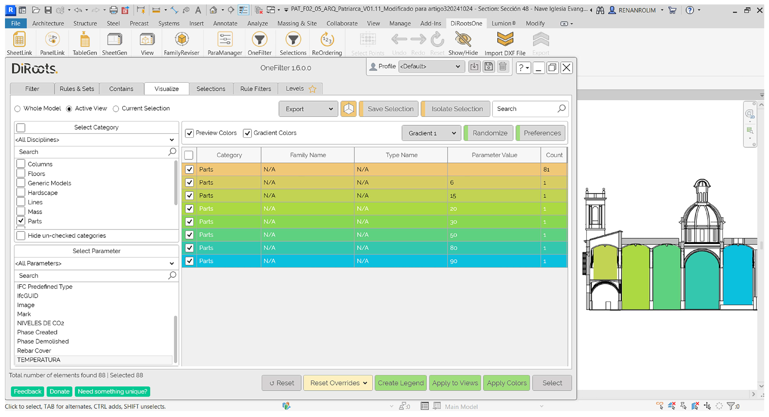Viewport: 769px width, 417px height.
Task: Click the delete profile trash icon
Action: [502, 67]
